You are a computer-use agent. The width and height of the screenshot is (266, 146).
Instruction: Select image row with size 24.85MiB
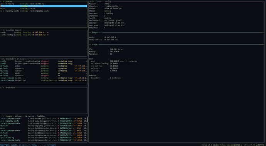pos(44,133)
